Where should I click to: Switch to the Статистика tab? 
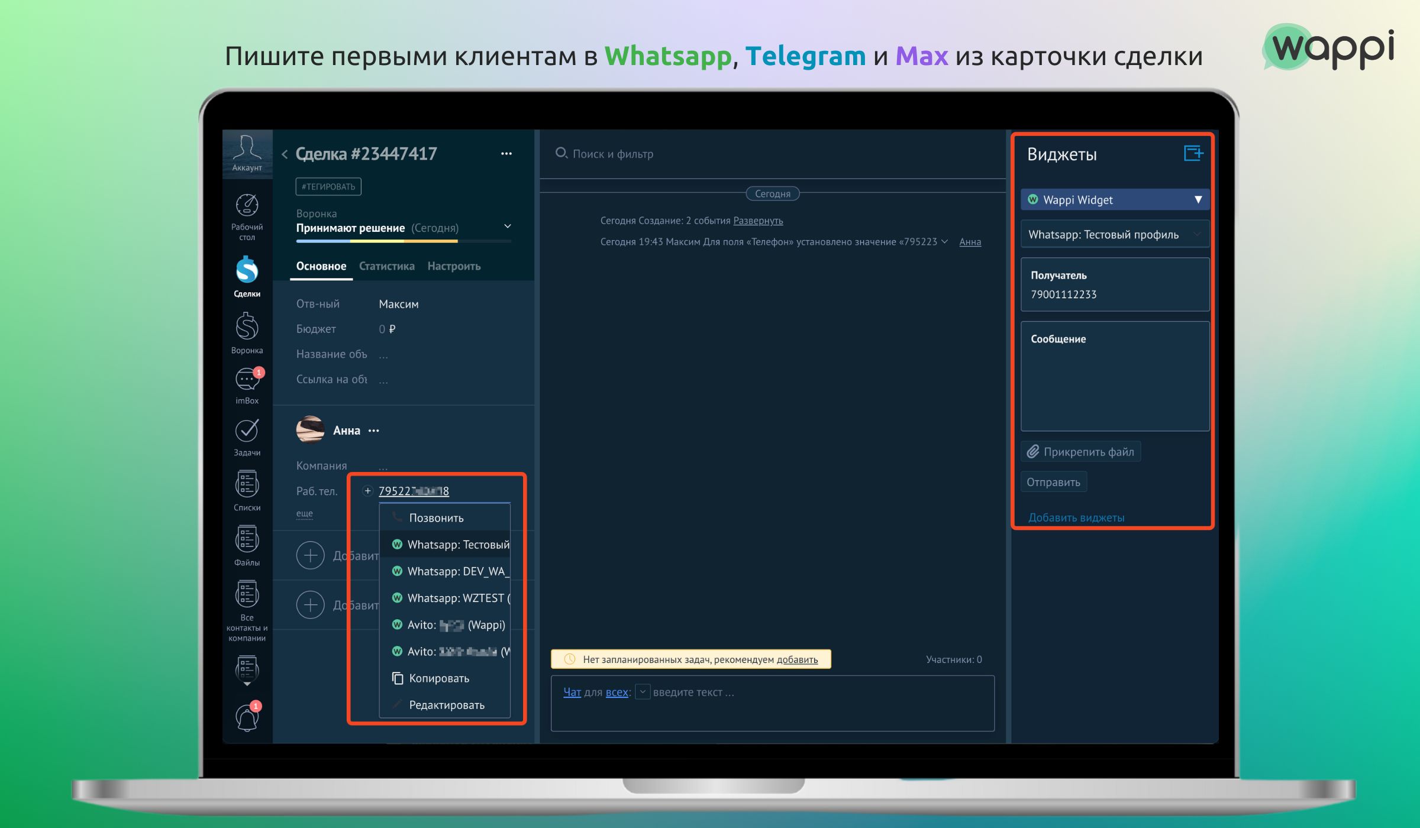[x=387, y=266]
